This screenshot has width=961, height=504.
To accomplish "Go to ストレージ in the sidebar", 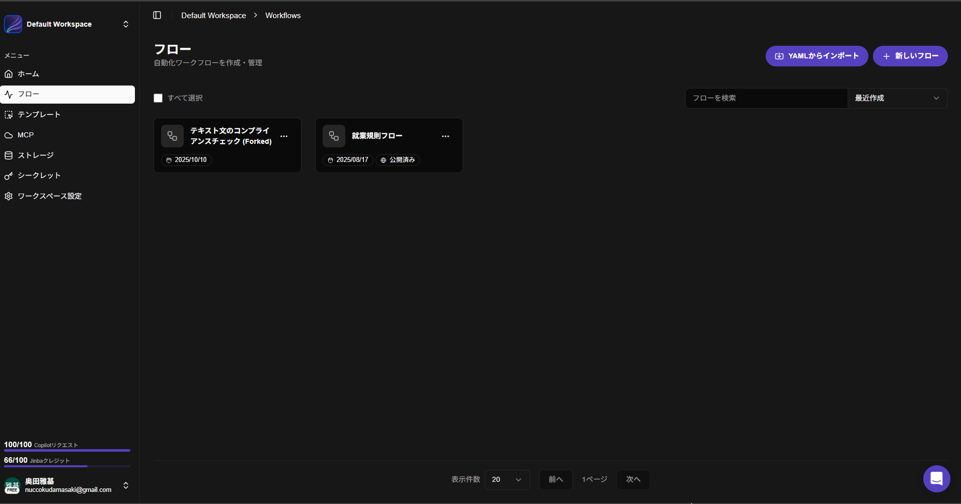I will [x=67, y=155].
